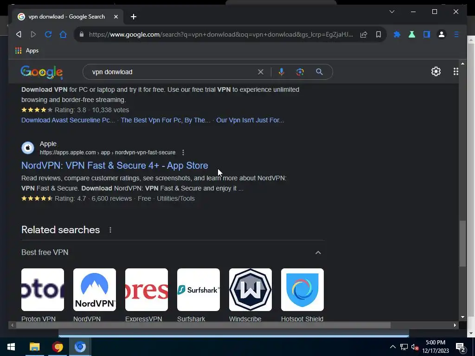475x356 pixels.
Task: Open network status in the system tray
Action: (404, 347)
